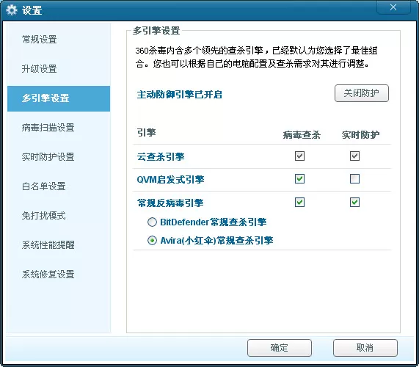The image size is (419, 367).
Task: Uncheck 常规反病毒引擎 实时防护 checkbox
Action: click(x=354, y=203)
